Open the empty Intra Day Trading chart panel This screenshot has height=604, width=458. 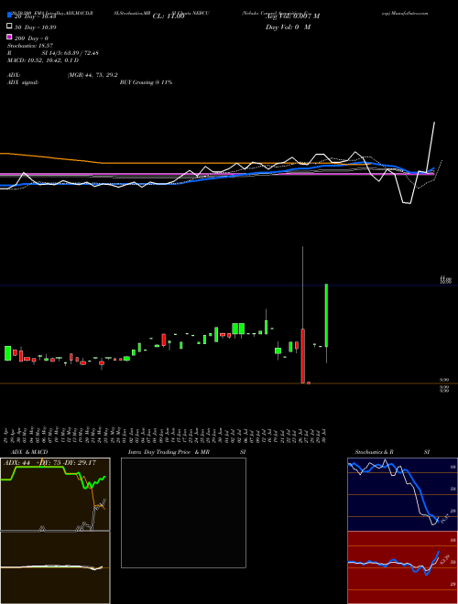click(183, 512)
